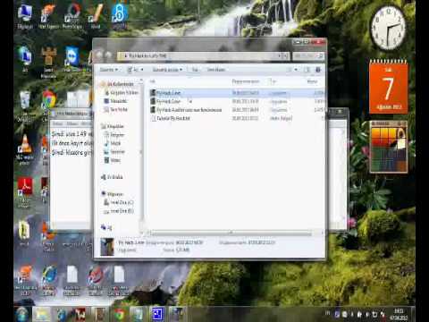Viewport: 429px width, 322px height.
Task: Click the picture puzzle gadget
Action: [x=389, y=147]
